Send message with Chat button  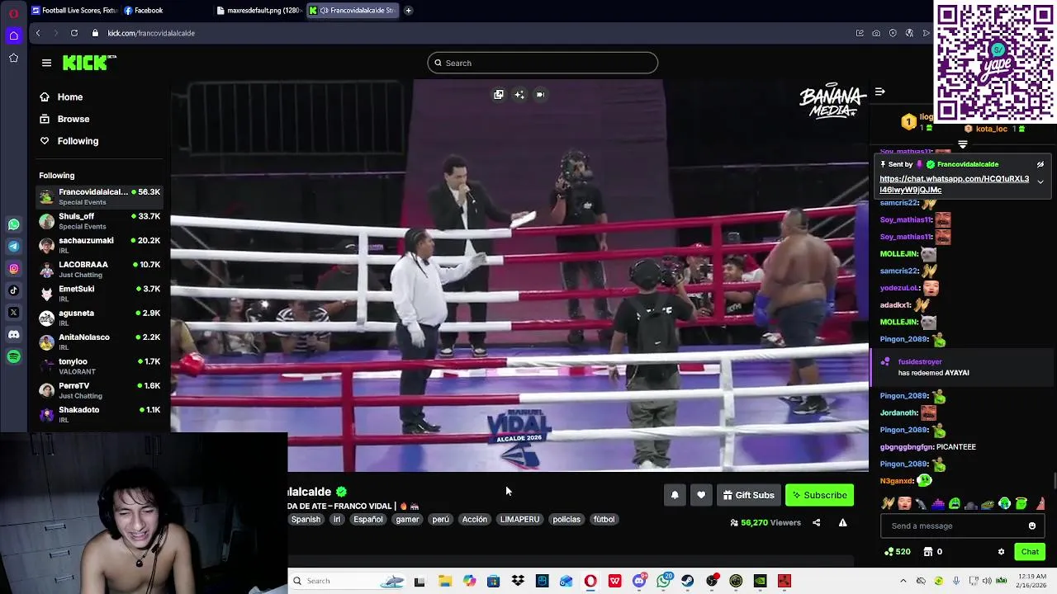1030,552
